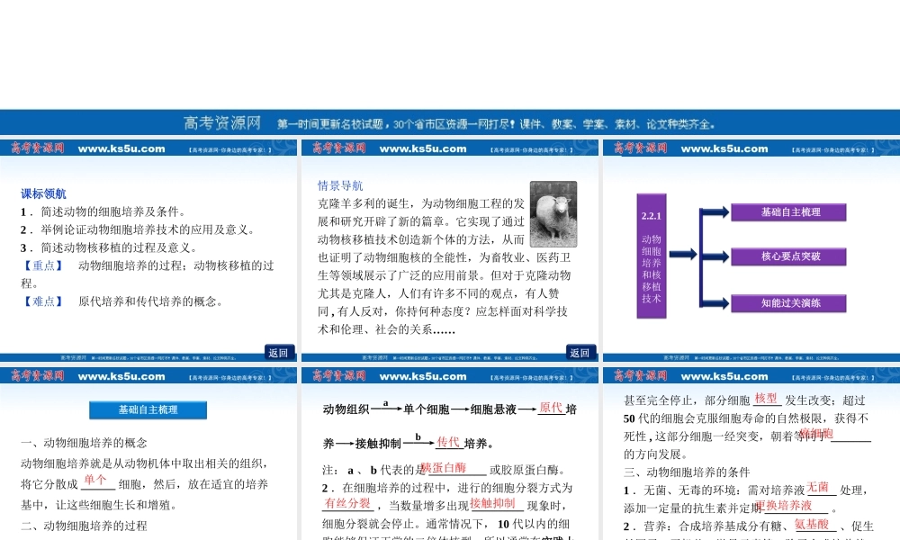
Task: Click the arrow pointing to 核心要点突破
Action: [715, 256]
